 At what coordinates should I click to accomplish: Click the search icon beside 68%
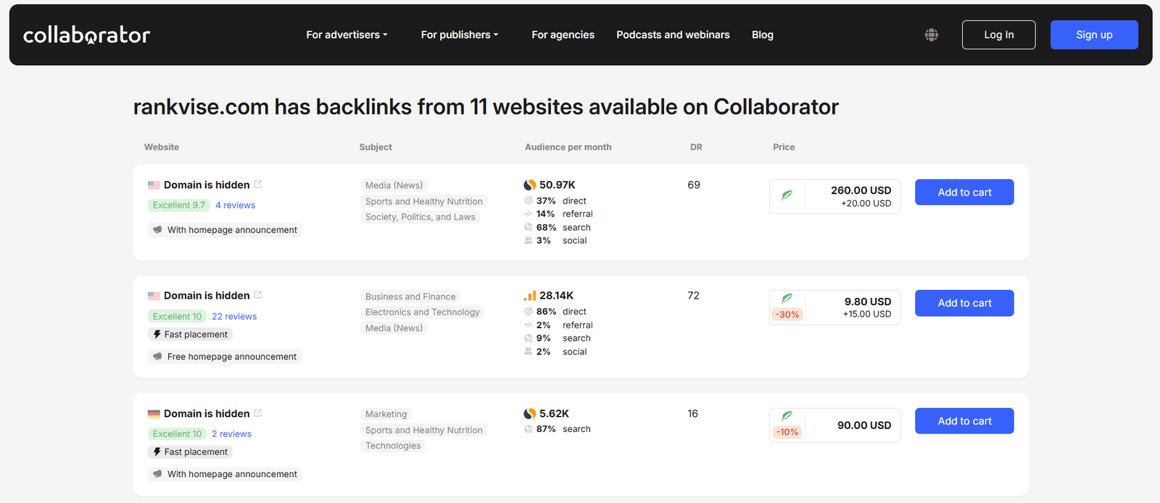click(529, 228)
